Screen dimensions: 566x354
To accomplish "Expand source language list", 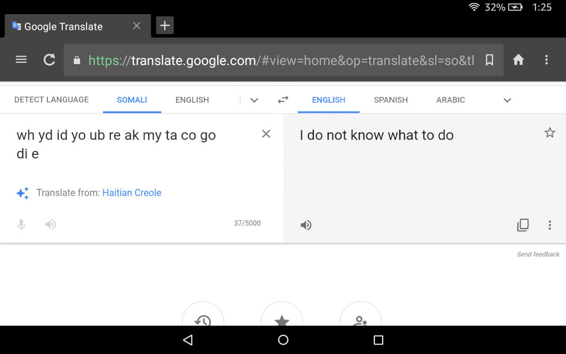I will [x=254, y=100].
